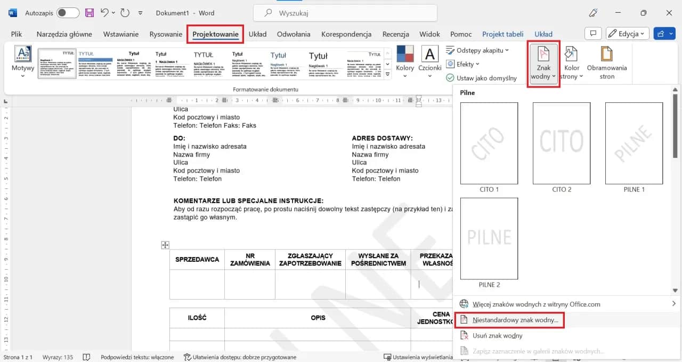Screen dimensions: 682x362
Task: Click the table move handle icon
Action: (165, 245)
